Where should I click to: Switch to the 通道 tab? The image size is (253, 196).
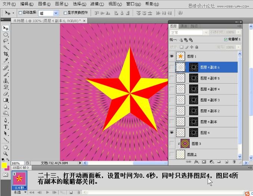click(x=184, y=26)
